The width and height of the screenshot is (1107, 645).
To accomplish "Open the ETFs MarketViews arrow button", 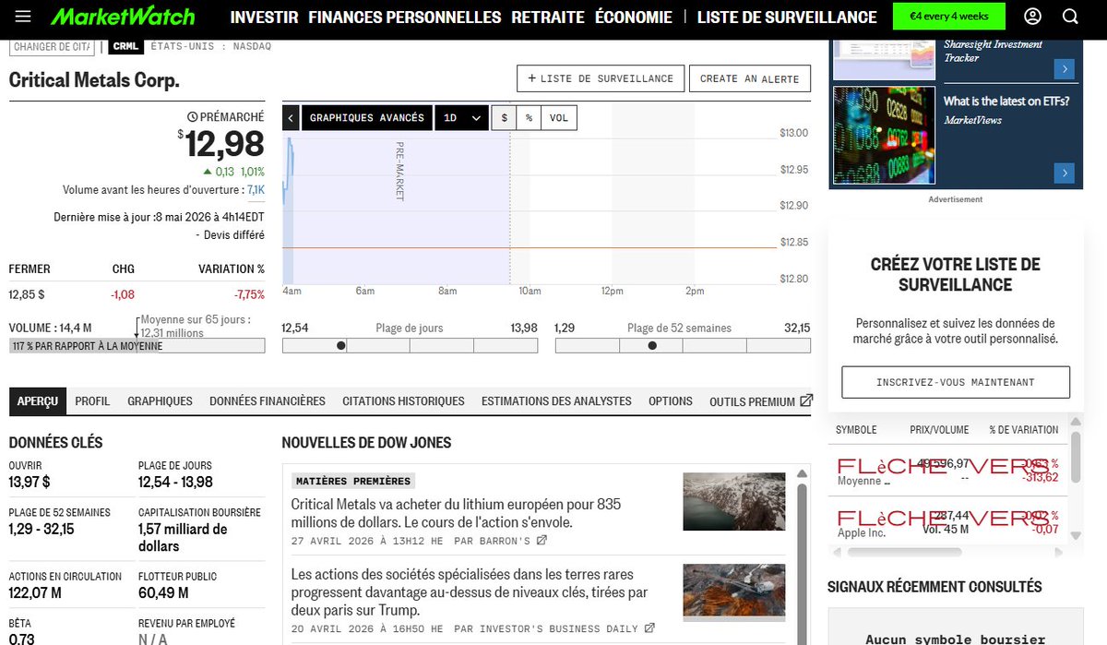I will [1065, 173].
